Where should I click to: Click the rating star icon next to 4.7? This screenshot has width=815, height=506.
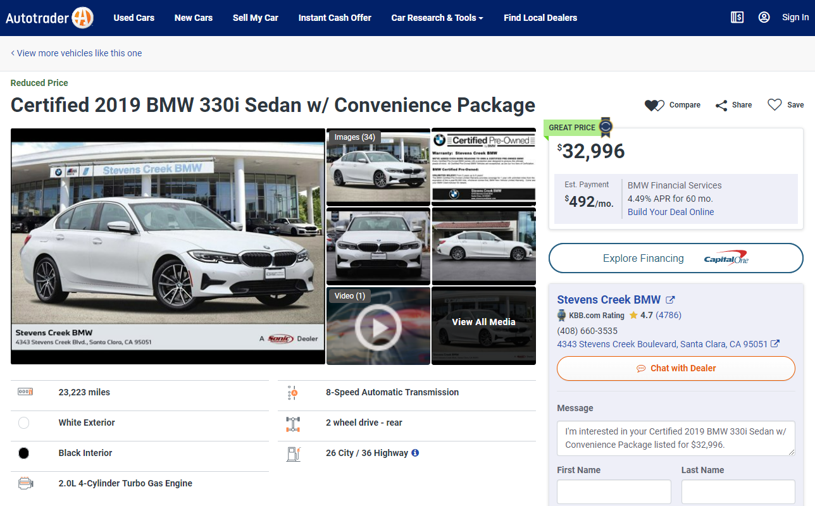633,315
